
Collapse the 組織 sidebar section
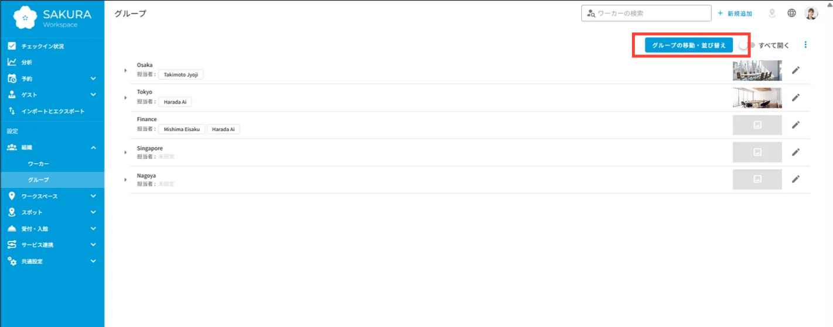(x=52, y=147)
